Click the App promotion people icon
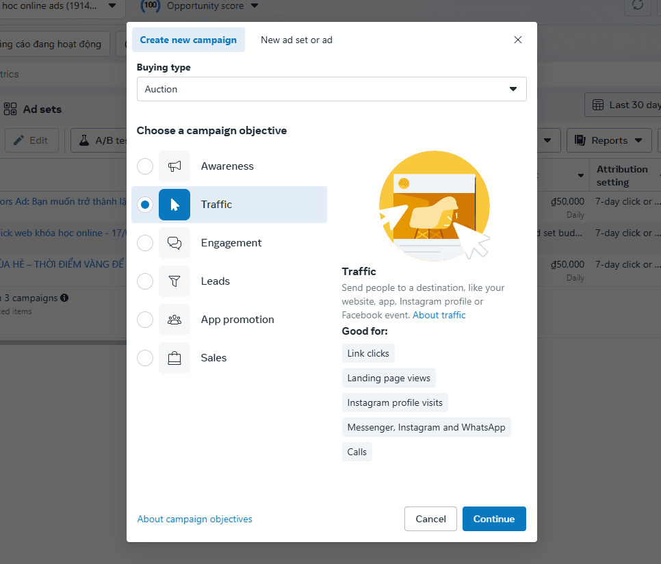The width and height of the screenshot is (661, 564). [x=174, y=320]
